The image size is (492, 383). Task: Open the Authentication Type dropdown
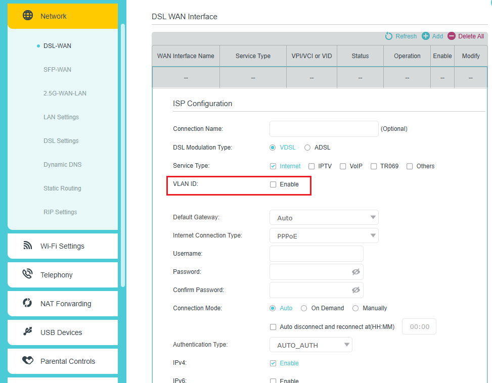(x=310, y=345)
